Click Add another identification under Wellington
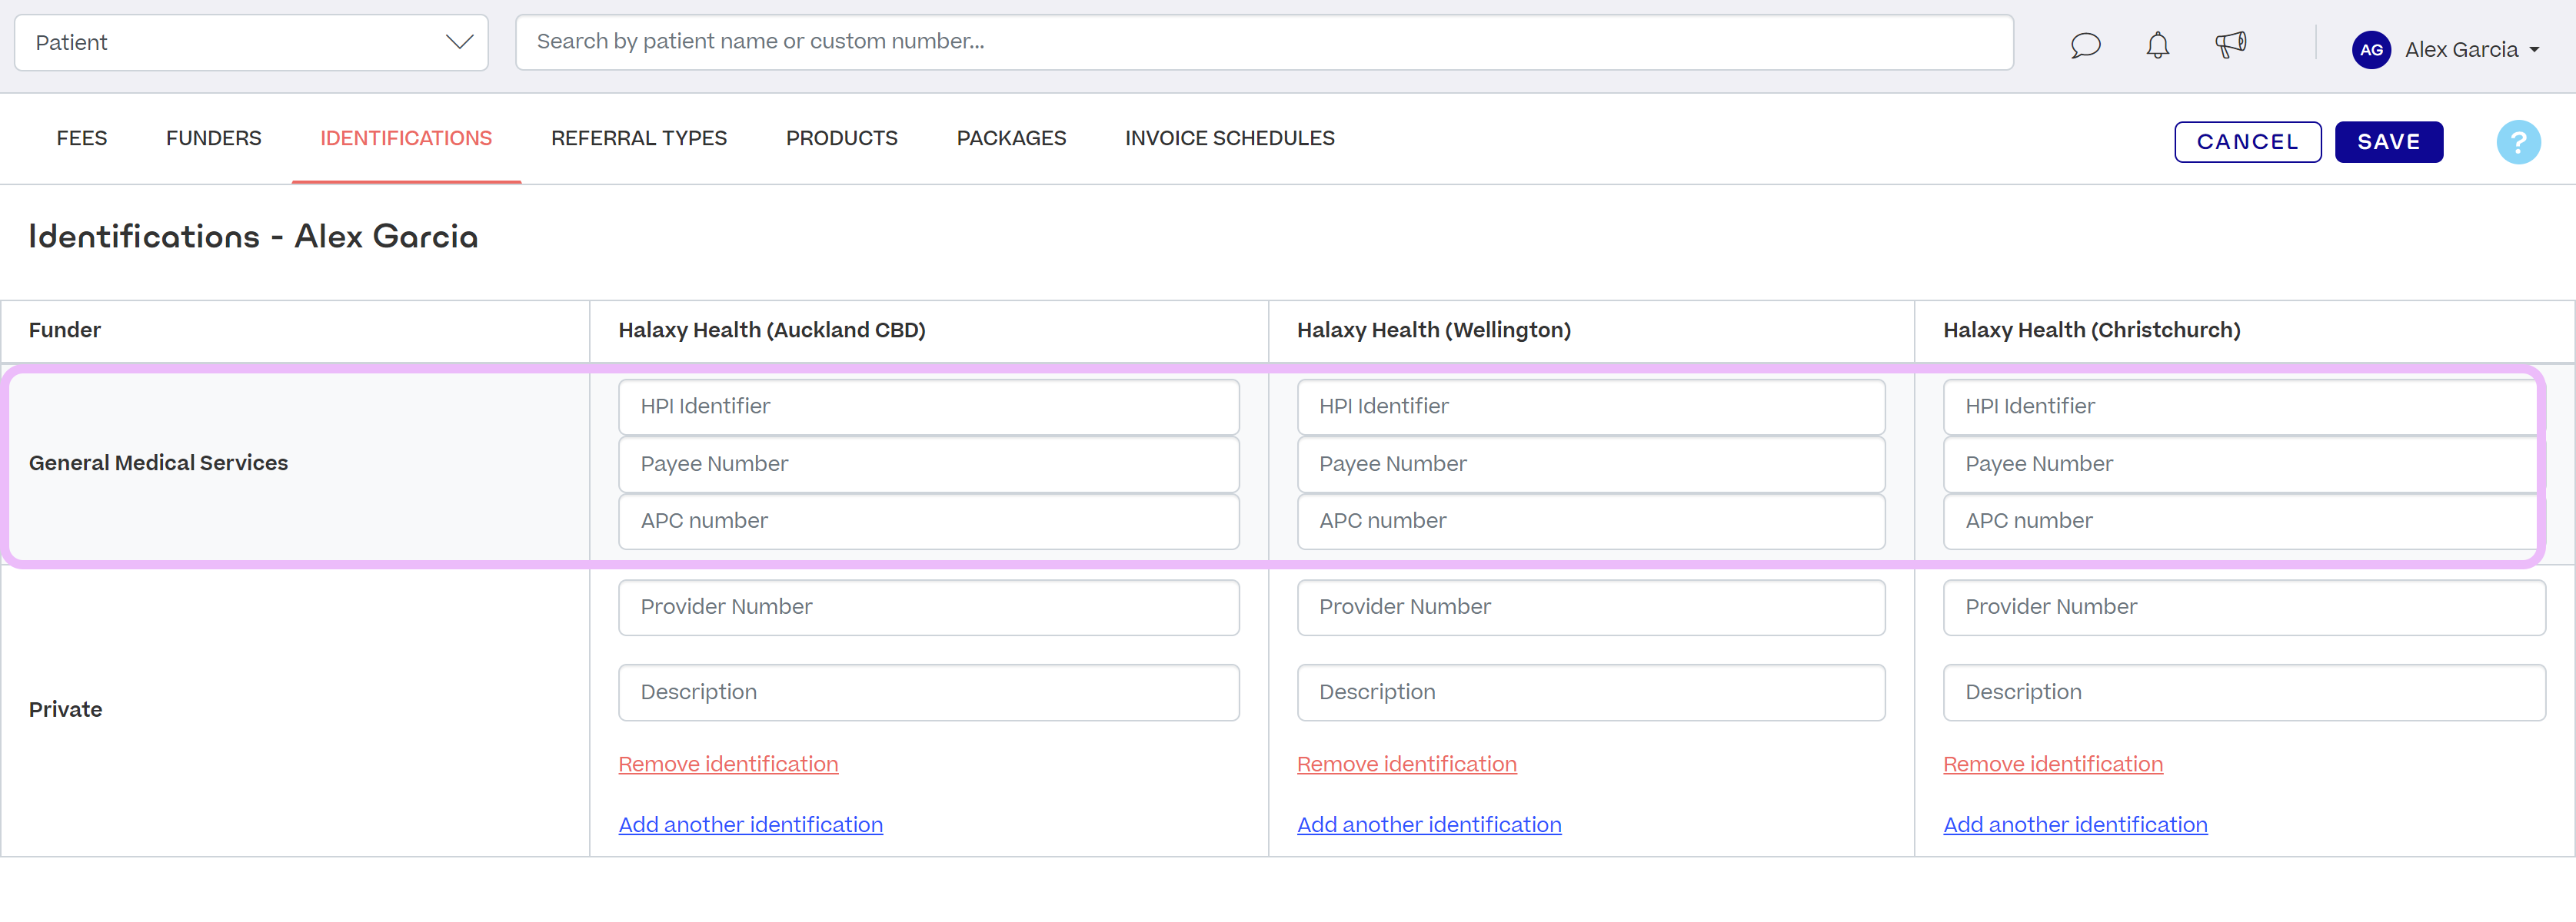 (1429, 825)
